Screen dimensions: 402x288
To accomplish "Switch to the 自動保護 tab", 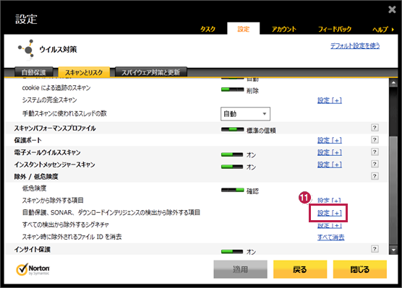I will coord(33,72).
